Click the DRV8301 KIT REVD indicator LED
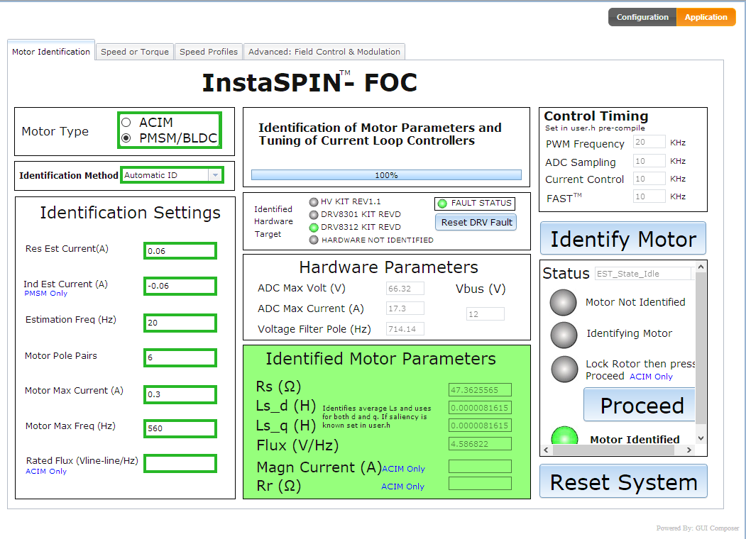The image size is (746, 539). pyautogui.click(x=314, y=215)
